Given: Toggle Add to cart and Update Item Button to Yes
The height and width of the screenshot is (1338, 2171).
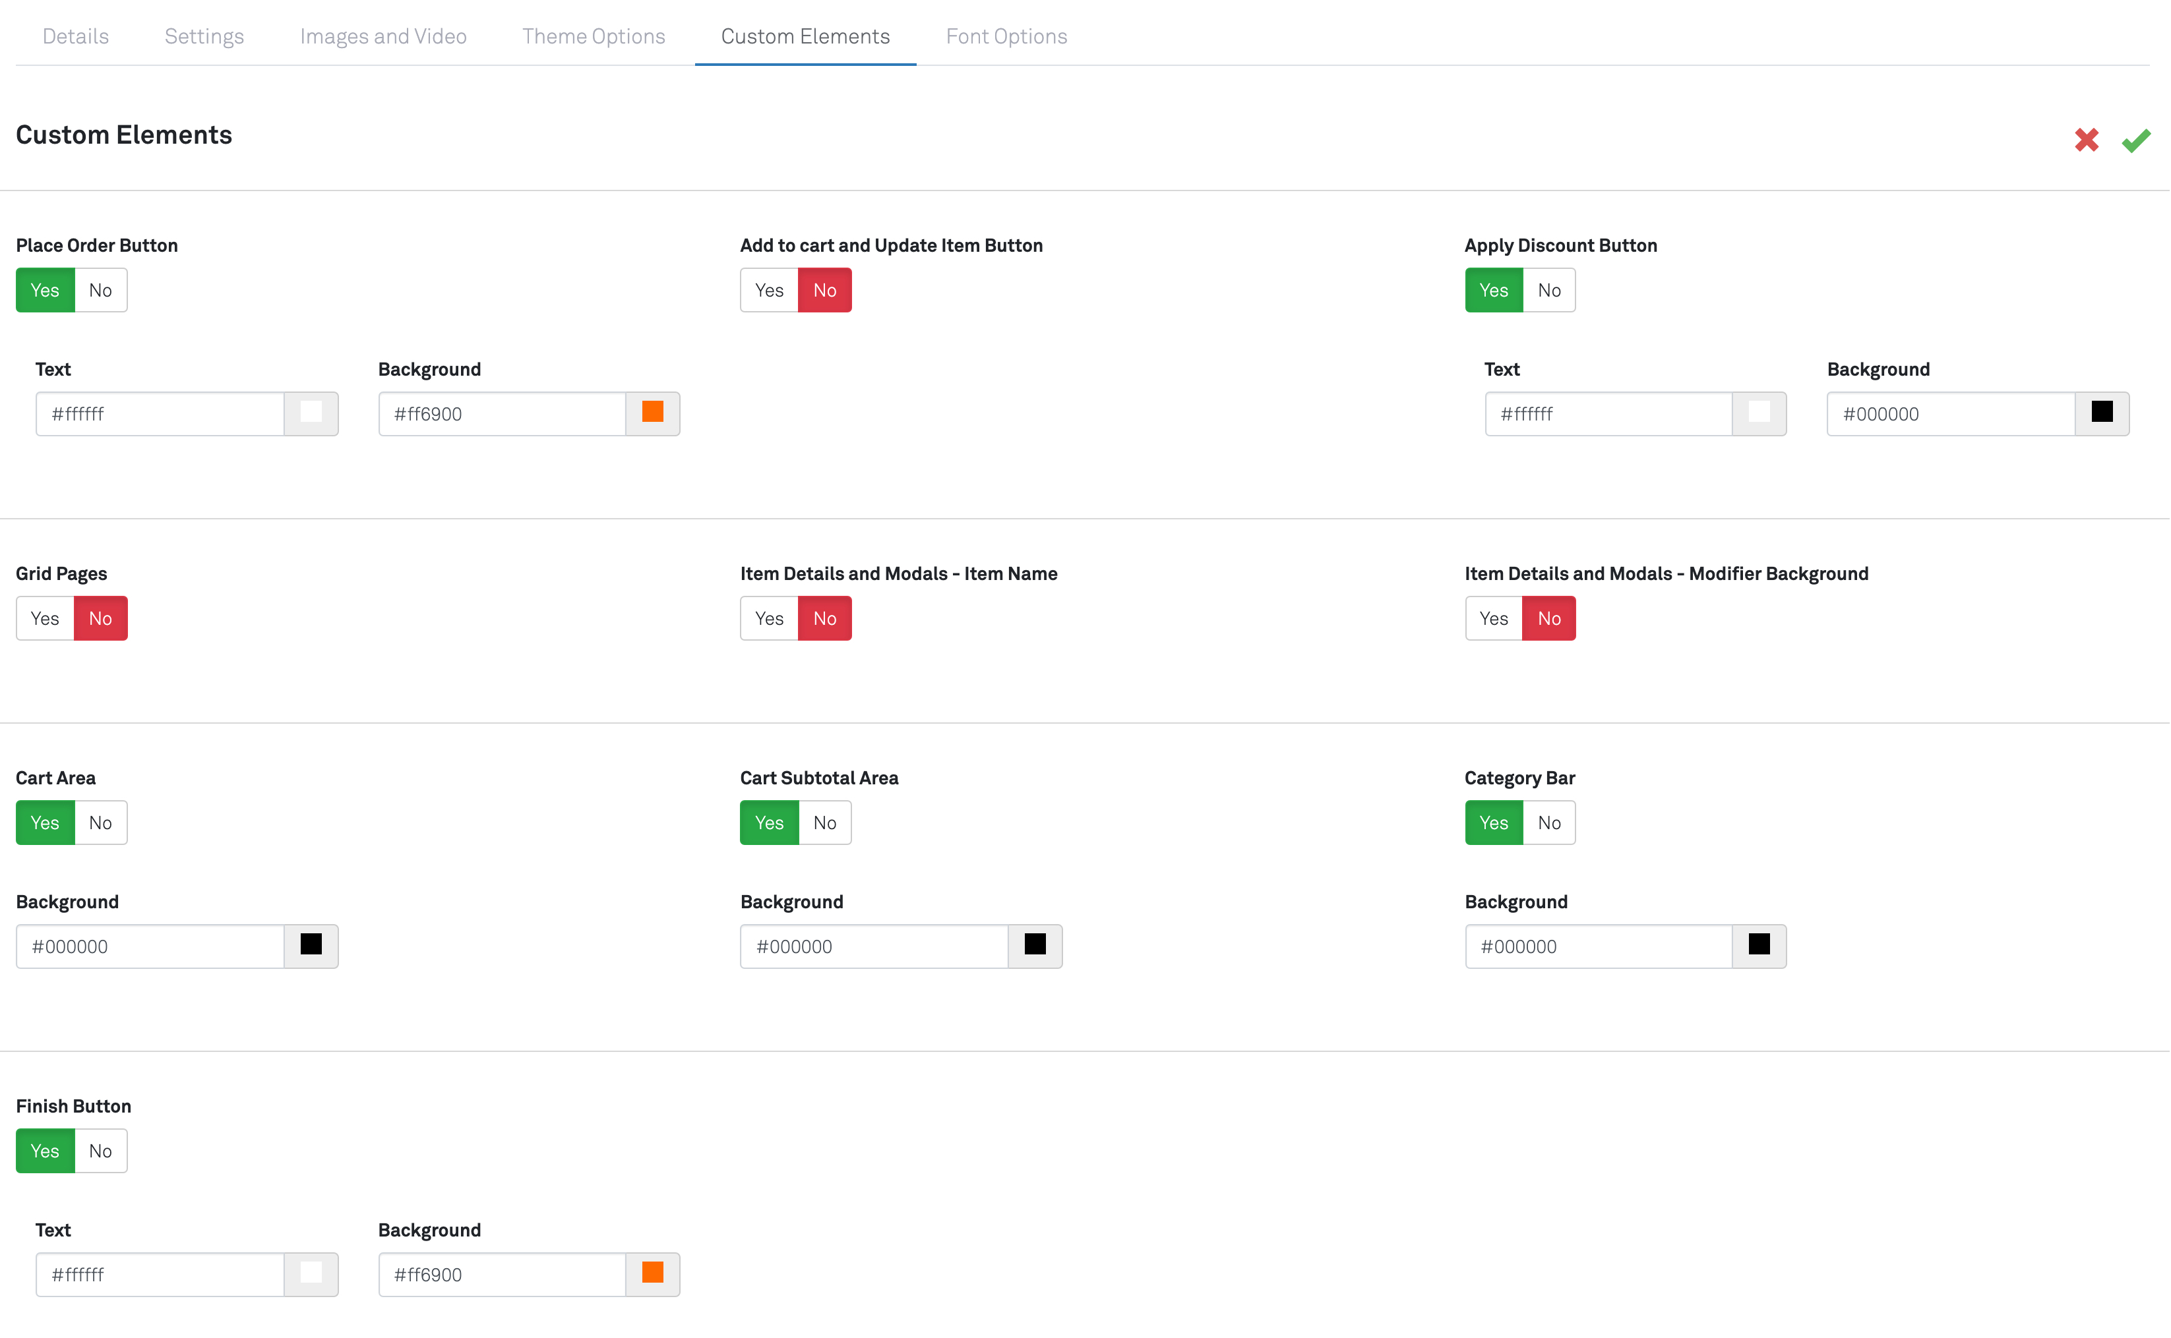Looking at the screenshot, I should (x=769, y=290).
